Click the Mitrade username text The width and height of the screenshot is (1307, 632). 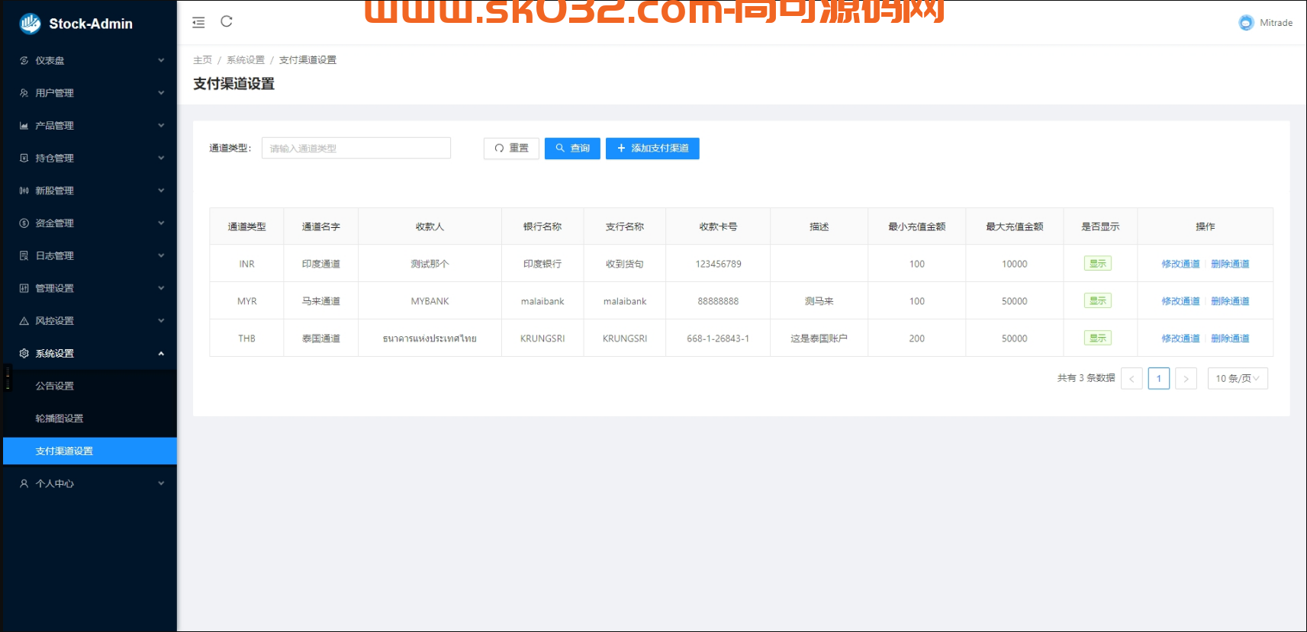click(x=1276, y=23)
